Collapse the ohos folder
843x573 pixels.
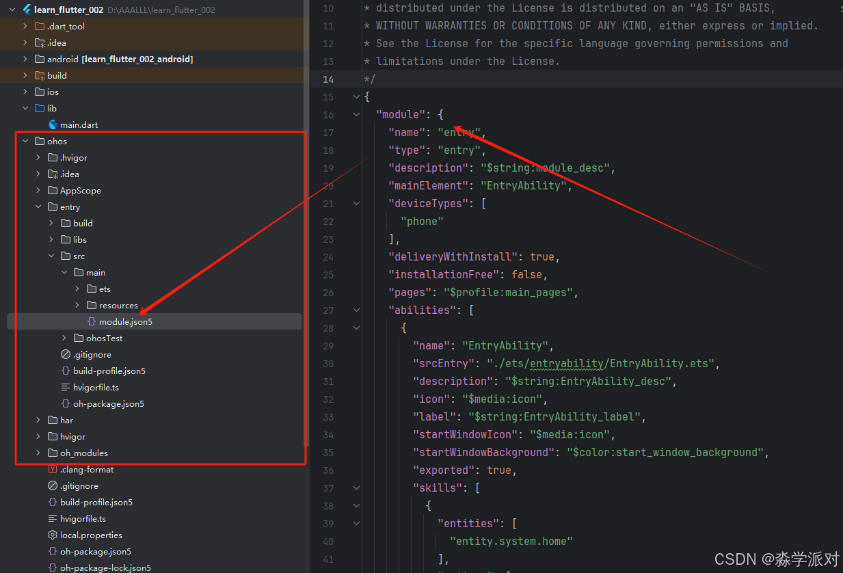click(25, 141)
